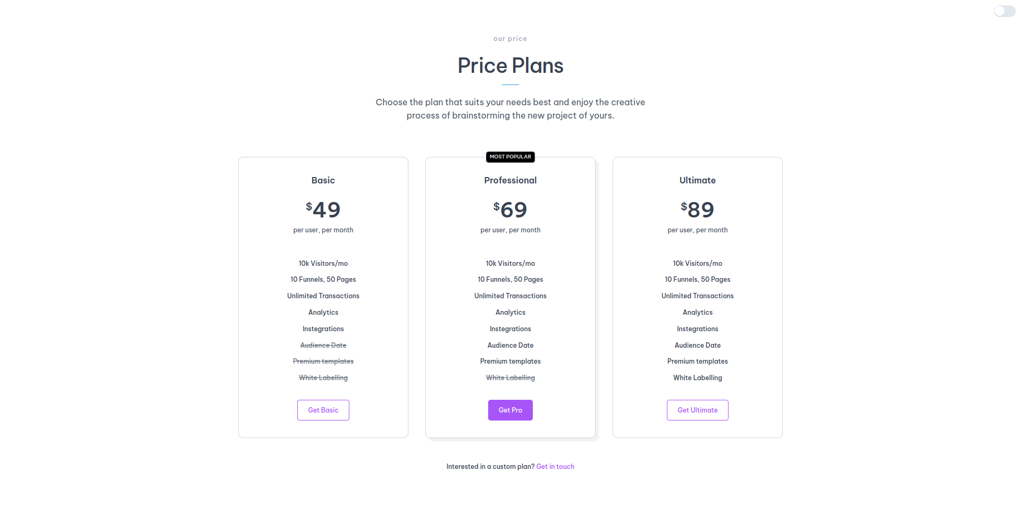Screen dimensions: 1021x521
Task: Click the $89 price
Action: coord(697,209)
